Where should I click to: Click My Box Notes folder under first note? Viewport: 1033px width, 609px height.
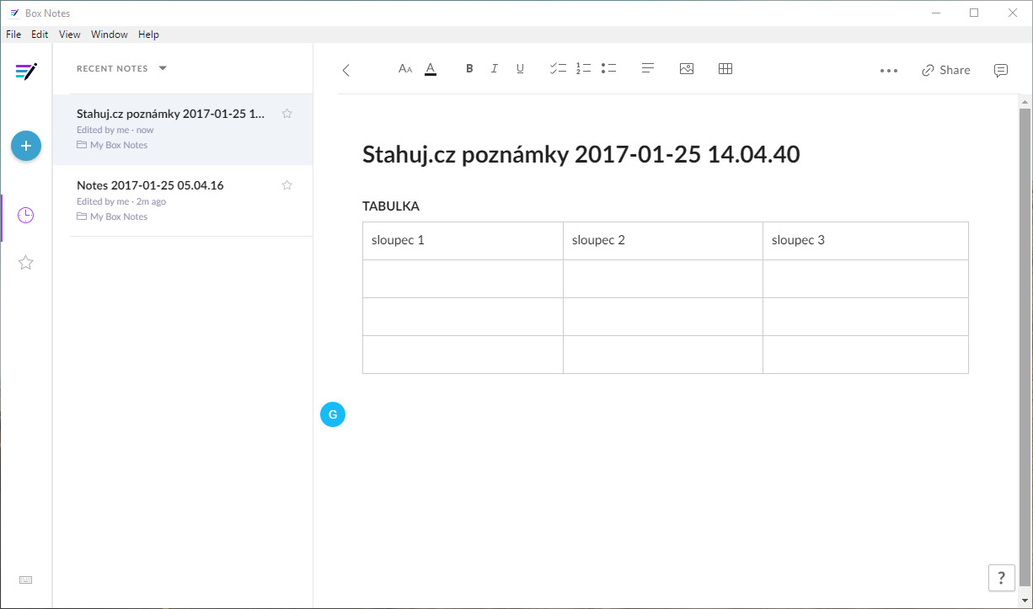112,145
